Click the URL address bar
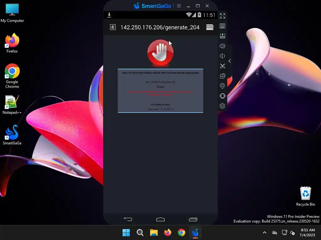 [160, 27]
